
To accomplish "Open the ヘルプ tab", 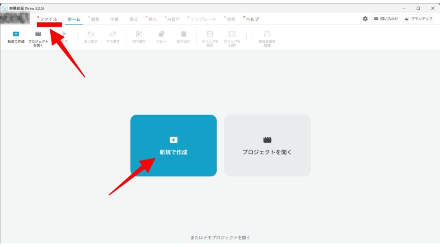I will (x=252, y=19).
